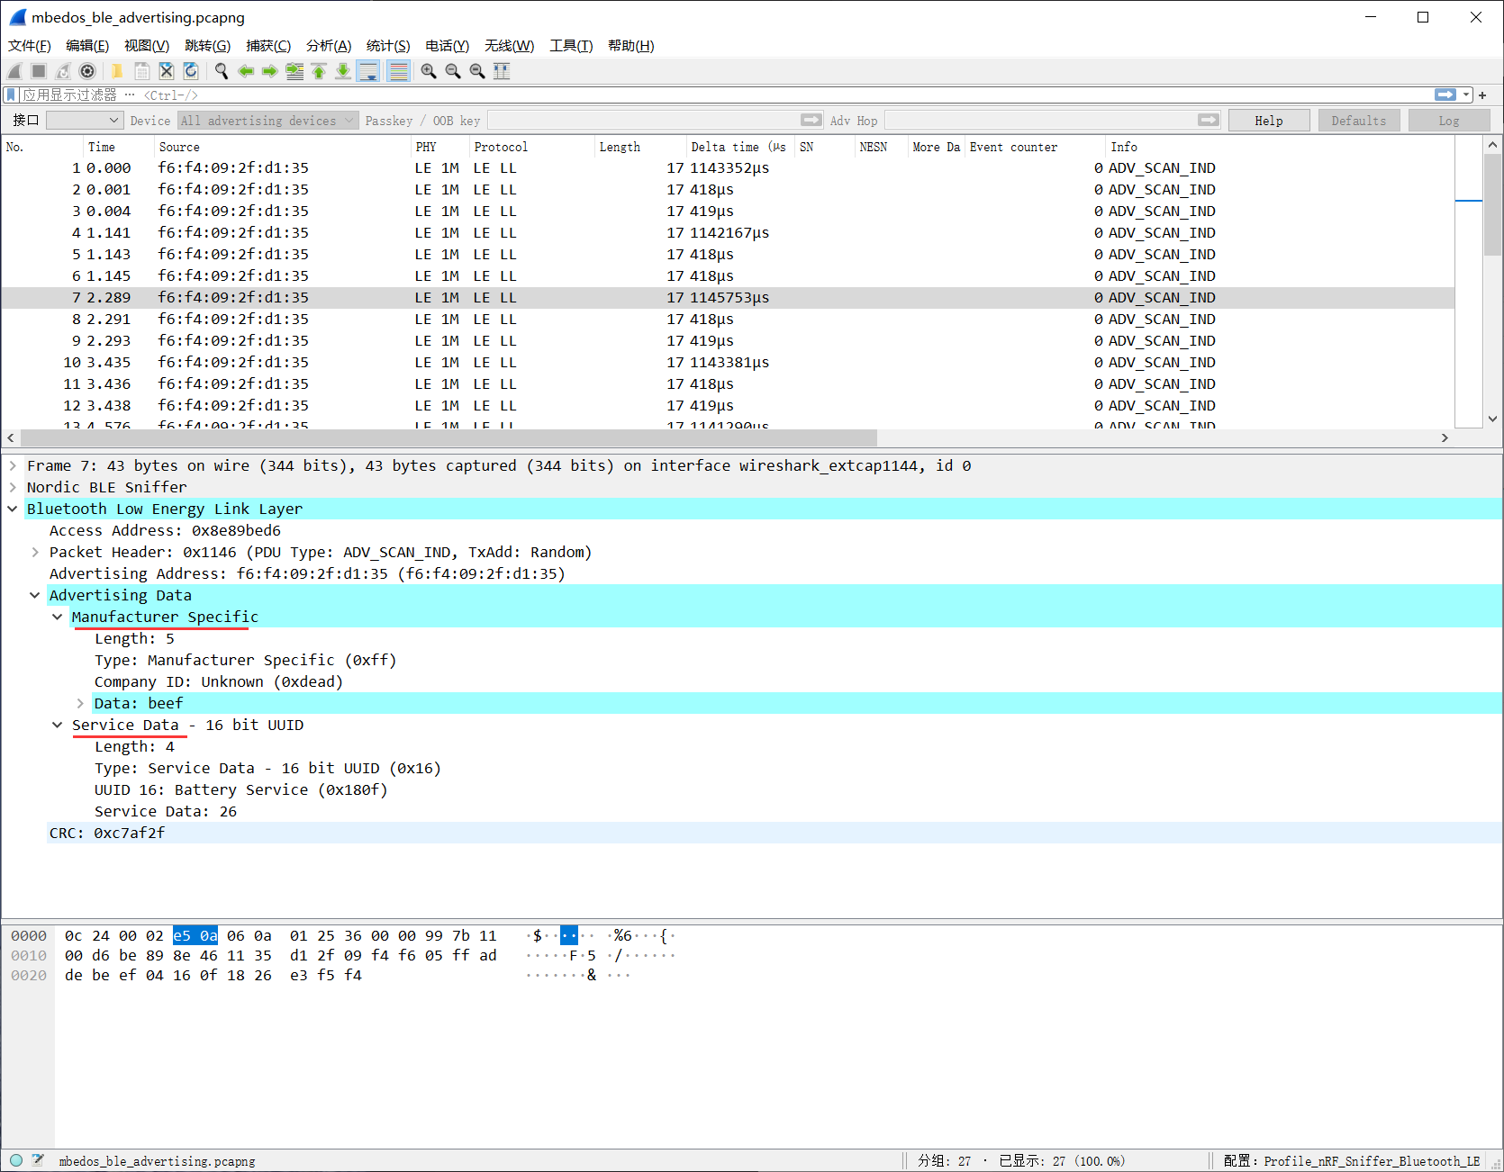This screenshot has height=1172, width=1504.
Task: Click the Help button
Action: click(1269, 121)
